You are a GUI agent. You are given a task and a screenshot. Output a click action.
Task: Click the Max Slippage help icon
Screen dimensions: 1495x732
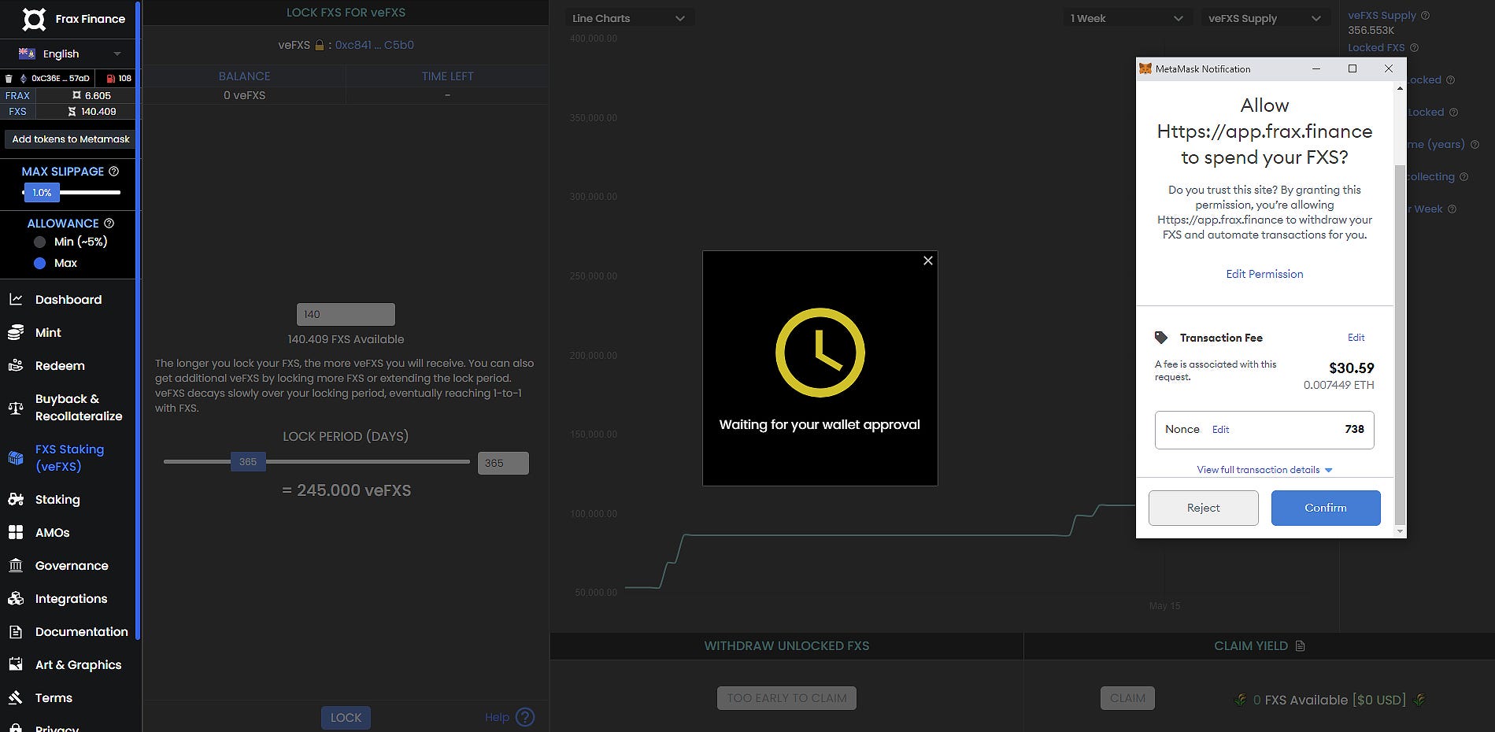(114, 171)
